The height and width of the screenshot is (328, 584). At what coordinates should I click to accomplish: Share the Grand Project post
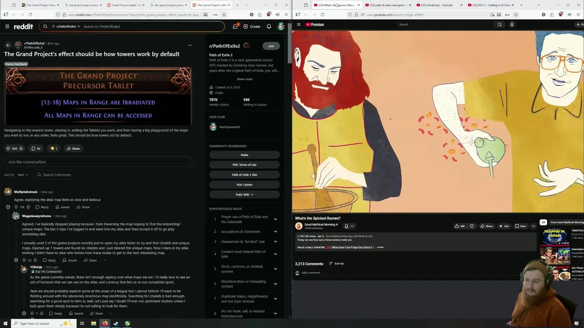pos(73,149)
